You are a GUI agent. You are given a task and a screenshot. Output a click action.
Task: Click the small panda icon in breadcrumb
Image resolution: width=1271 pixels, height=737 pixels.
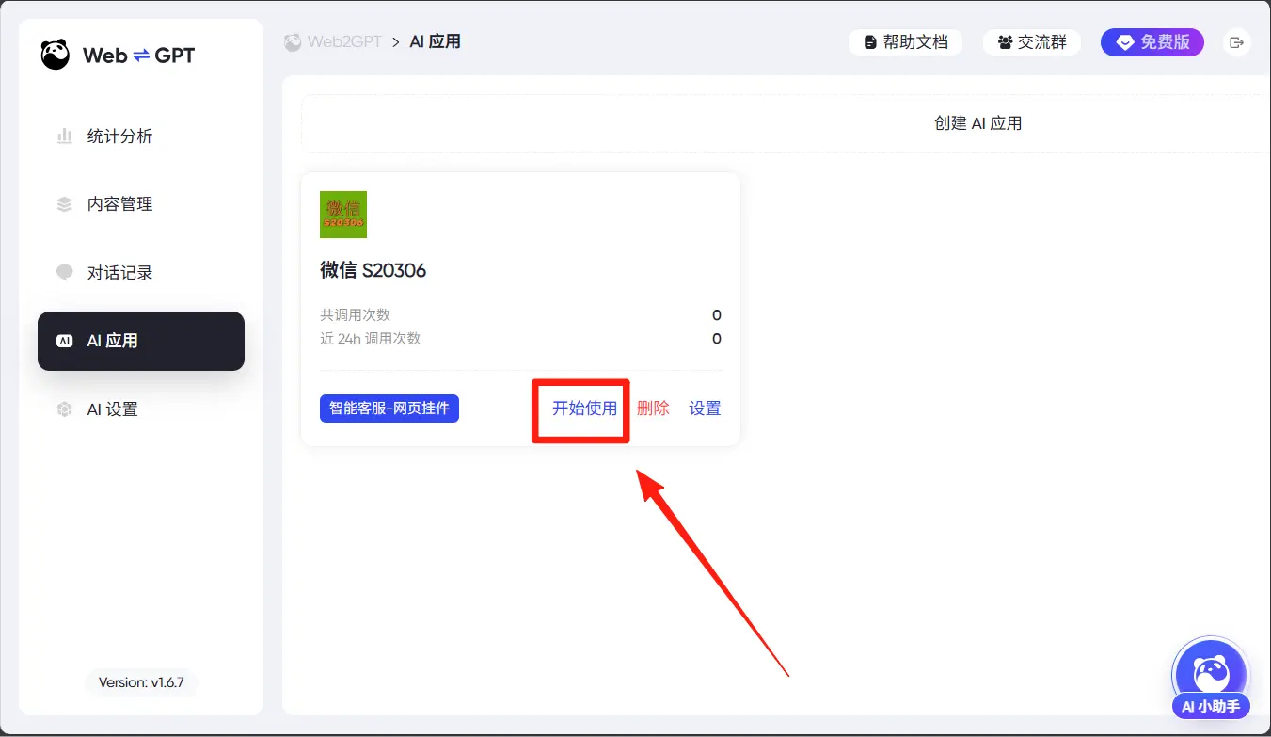tap(293, 42)
